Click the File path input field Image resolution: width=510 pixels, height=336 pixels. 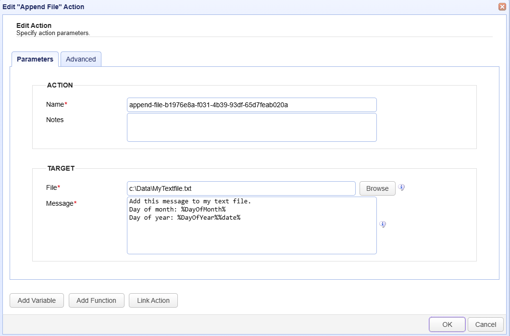click(241, 188)
